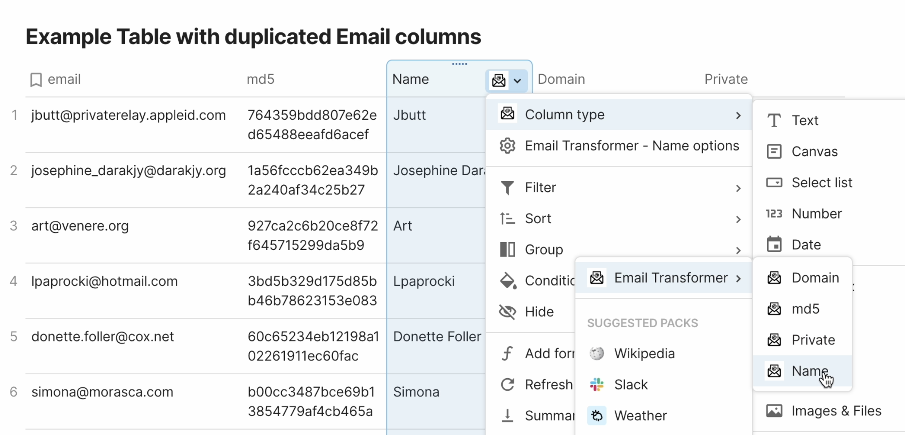Viewport: 905px width, 435px height.
Task: Click the funnel Filter icon
Action: (507, 188)
